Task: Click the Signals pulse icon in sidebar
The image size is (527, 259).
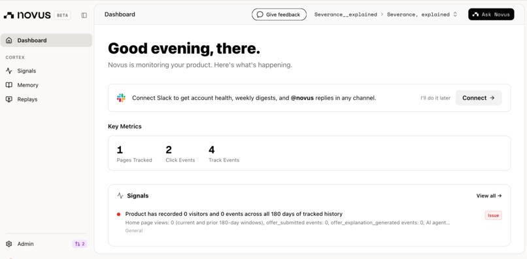Action: point(9,71)
